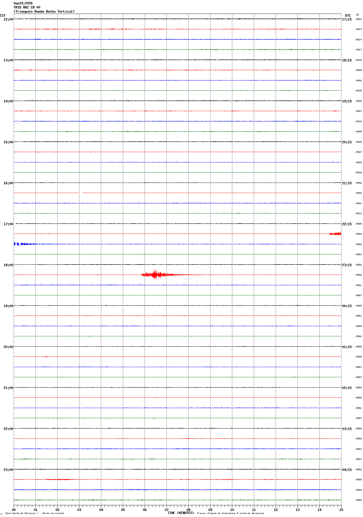Click the gap in the red 16:15 trace
Viewport: 363px width, 517px height.
point(81,193)
